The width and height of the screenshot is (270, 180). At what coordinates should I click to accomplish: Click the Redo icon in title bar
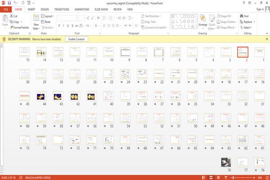23,3
